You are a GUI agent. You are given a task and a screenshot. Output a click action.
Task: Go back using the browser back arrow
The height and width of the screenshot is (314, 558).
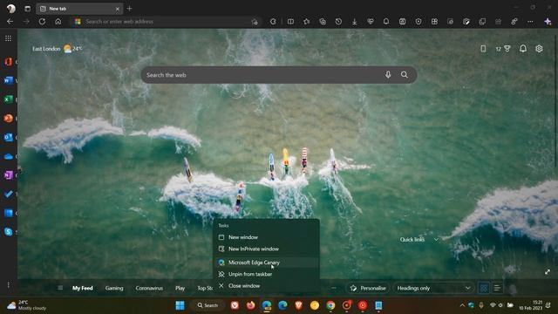10,21
